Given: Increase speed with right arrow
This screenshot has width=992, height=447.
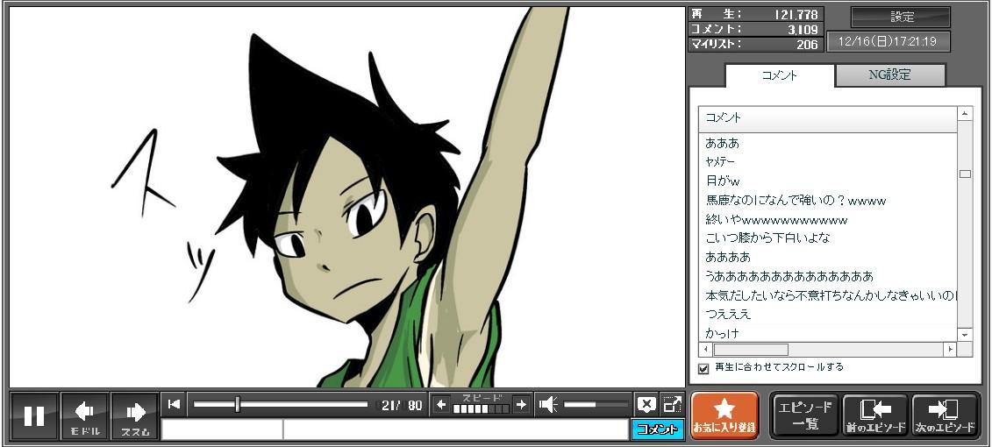Looking at the screenshot, I should tap(521, 404).
